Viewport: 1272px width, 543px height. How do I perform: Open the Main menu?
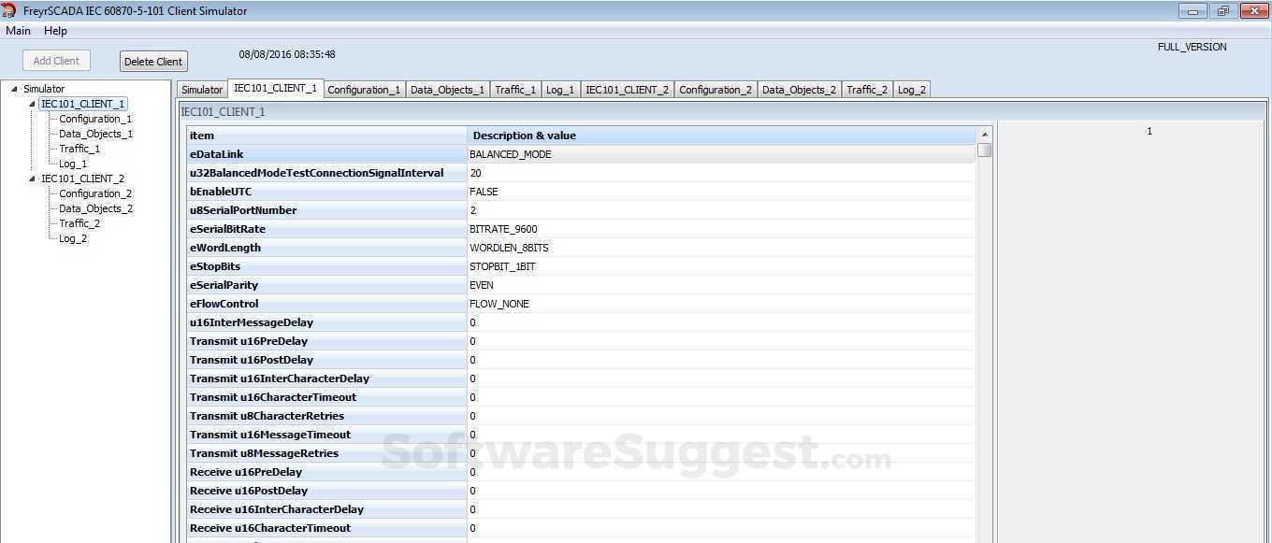point(18,31)
